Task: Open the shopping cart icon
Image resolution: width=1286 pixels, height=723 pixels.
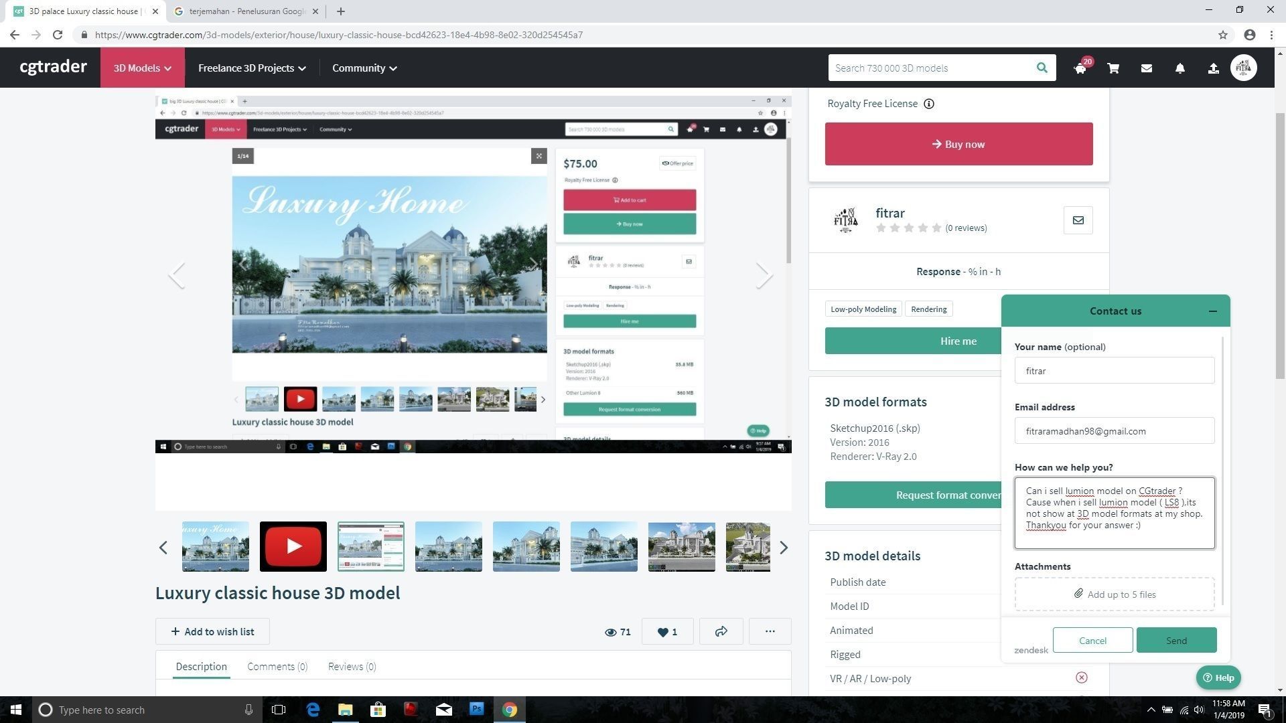Action: pos(1113,68)
